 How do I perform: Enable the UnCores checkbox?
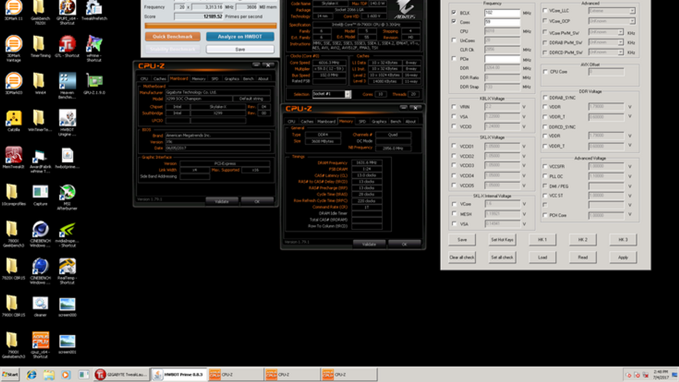(x=454, y=40)
